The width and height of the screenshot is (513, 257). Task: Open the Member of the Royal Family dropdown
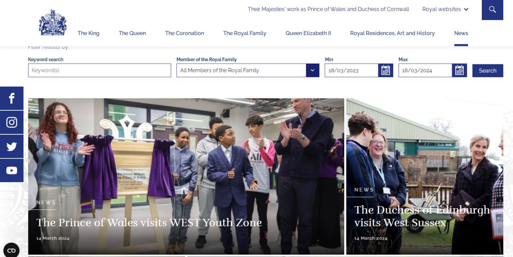pyautogui.click(x=248, y=70)
